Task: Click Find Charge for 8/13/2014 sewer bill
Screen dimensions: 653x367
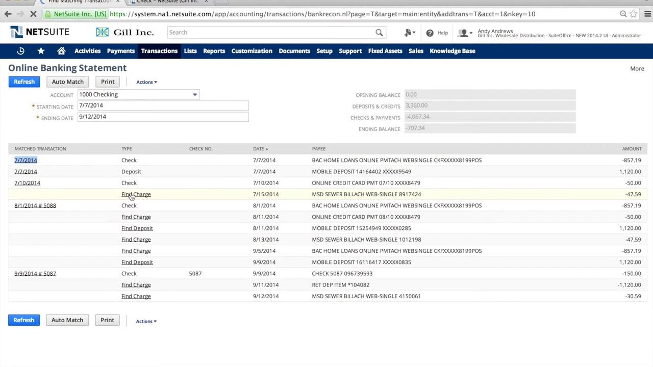Action: [136, 240]
